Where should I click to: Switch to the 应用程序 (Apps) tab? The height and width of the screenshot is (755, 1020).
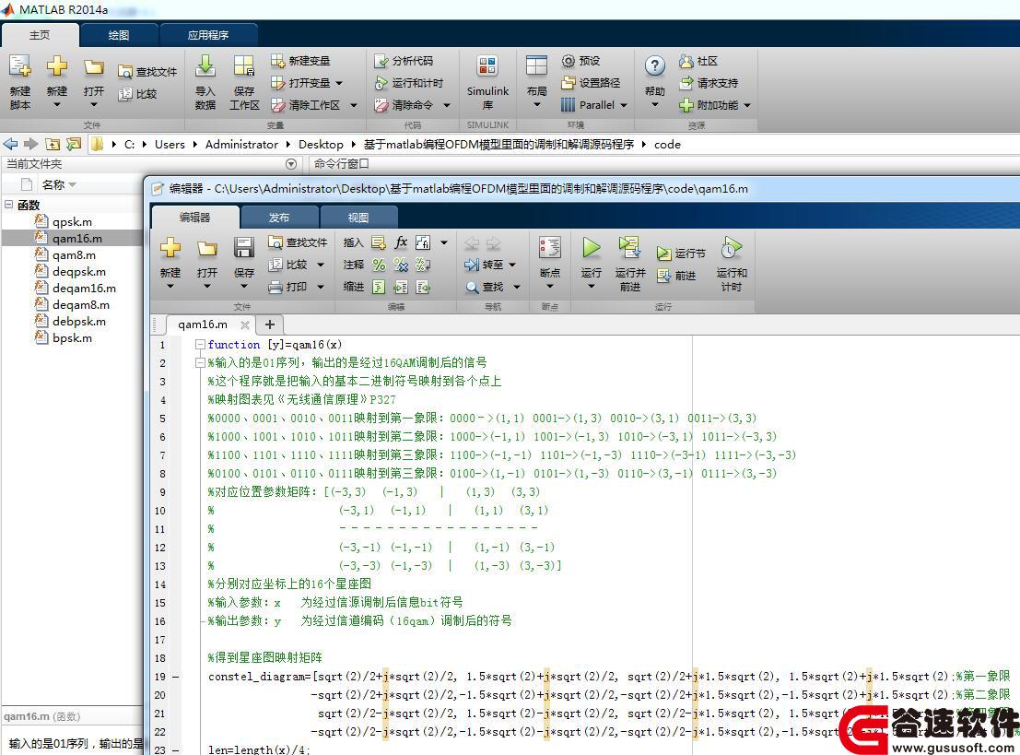pyautogui.click(x=208, y=35)
